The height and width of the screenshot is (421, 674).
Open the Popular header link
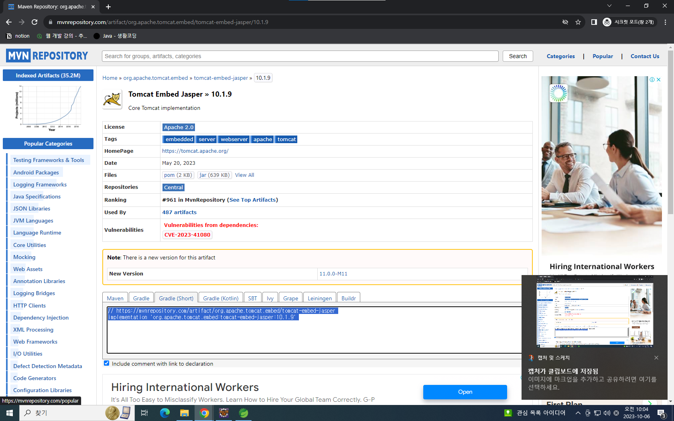coord(603,56)
